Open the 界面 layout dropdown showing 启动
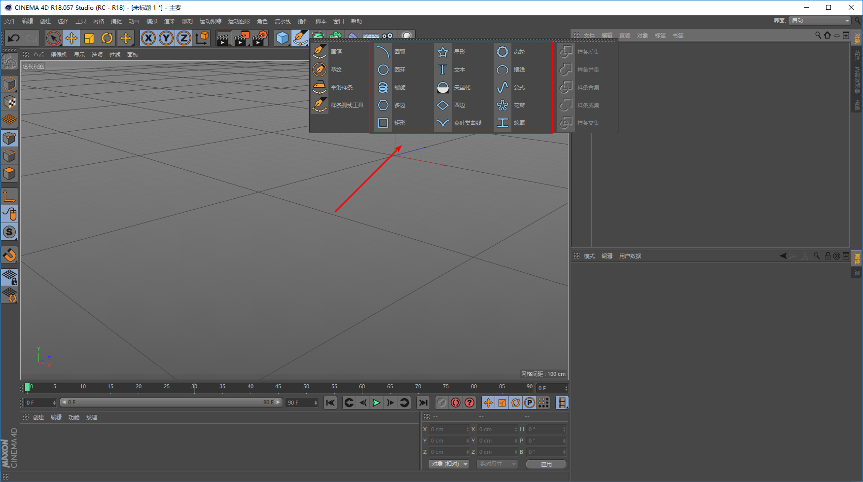The image size is (863, 482). coord(820,21)
